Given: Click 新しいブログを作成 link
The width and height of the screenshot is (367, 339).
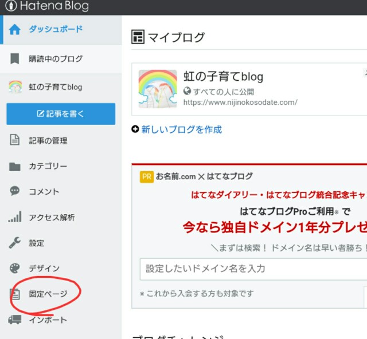Looking at the screenshot, I should click(x=181, y=129).
